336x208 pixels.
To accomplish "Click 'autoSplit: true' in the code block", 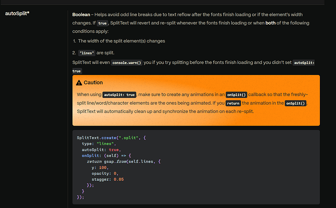I will click(101, 150).
